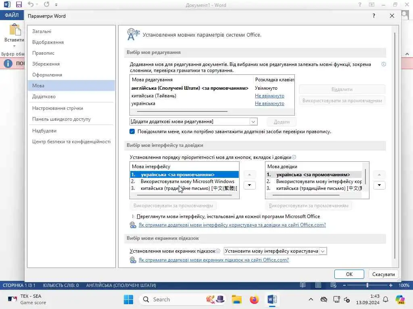
Task: Open the ScreenTip language dropdown
Action: tap(323, 251)
